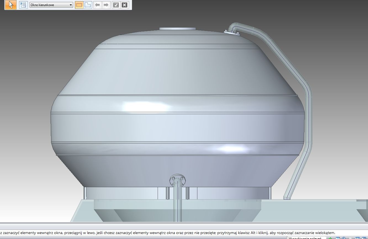Switch to polygon fence selection mode
The height and width of the screenshot is (239, 368).
88,5
